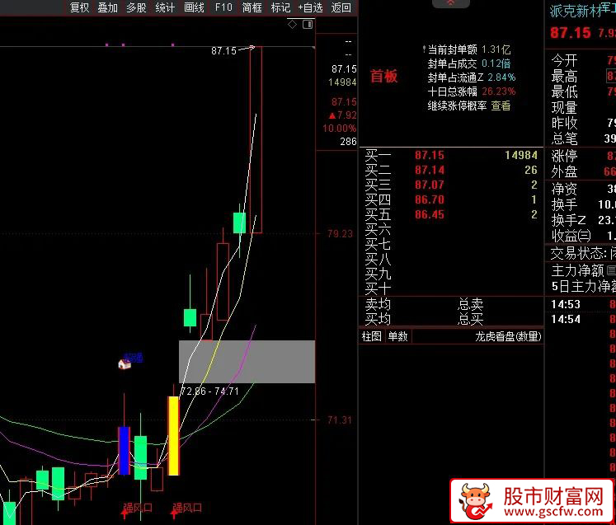
Task: Toggle the side panel layout icon
Action: point(308,25)
